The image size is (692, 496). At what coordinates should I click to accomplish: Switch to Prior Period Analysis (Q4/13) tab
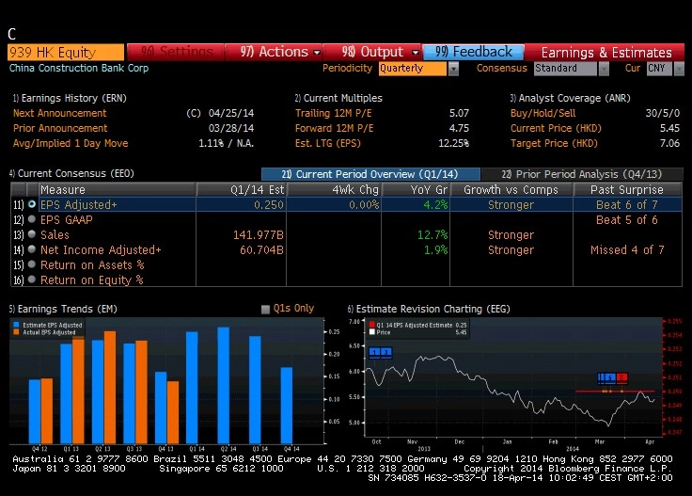[x=582, y=174]
